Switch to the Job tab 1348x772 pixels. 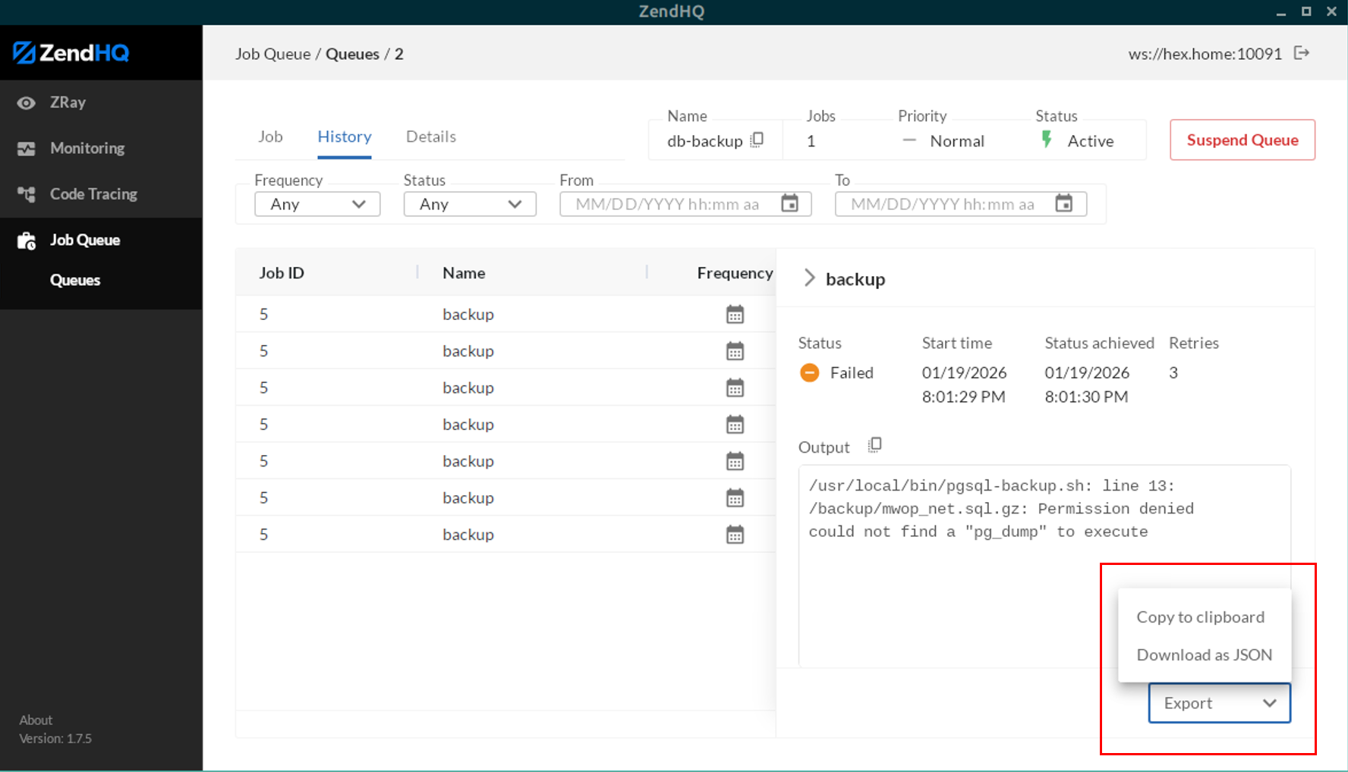(x=270, y=137)
